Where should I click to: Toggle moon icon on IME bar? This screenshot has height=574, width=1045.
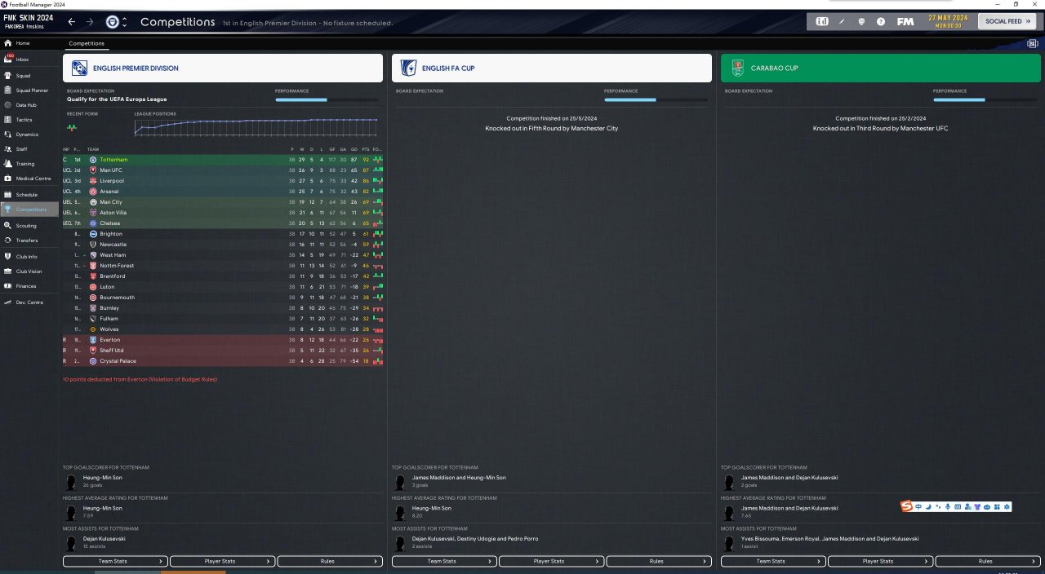point(928,507)
